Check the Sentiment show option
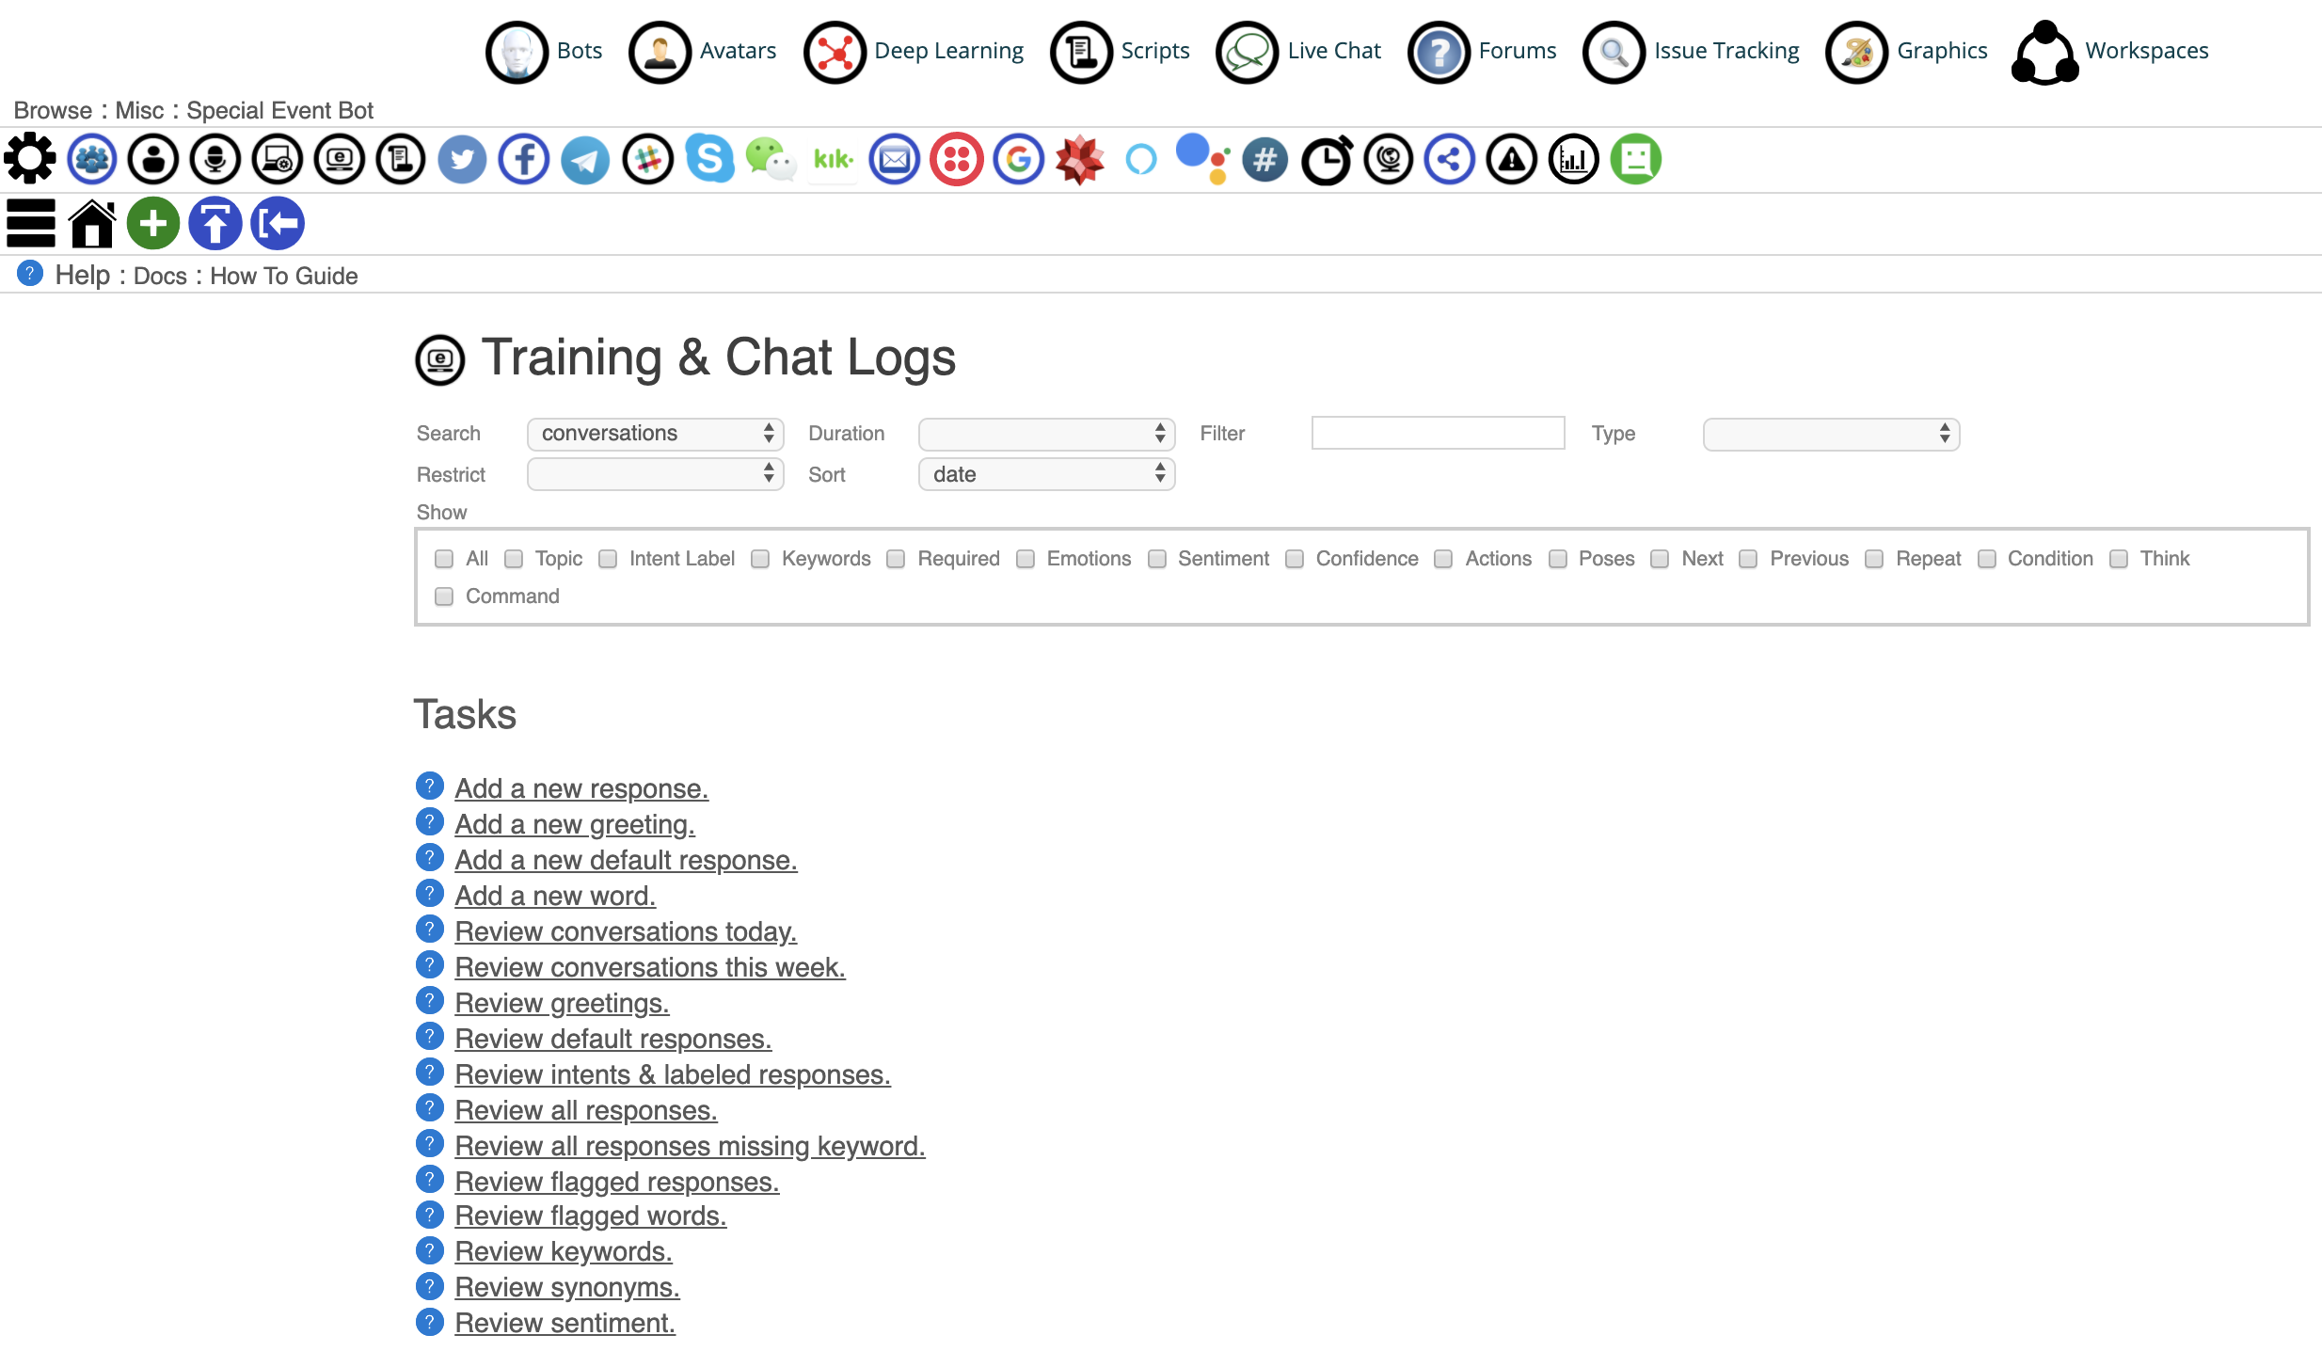Screen dimensions: 2322x1351 pyautogui.click(x=1157, y=559)
